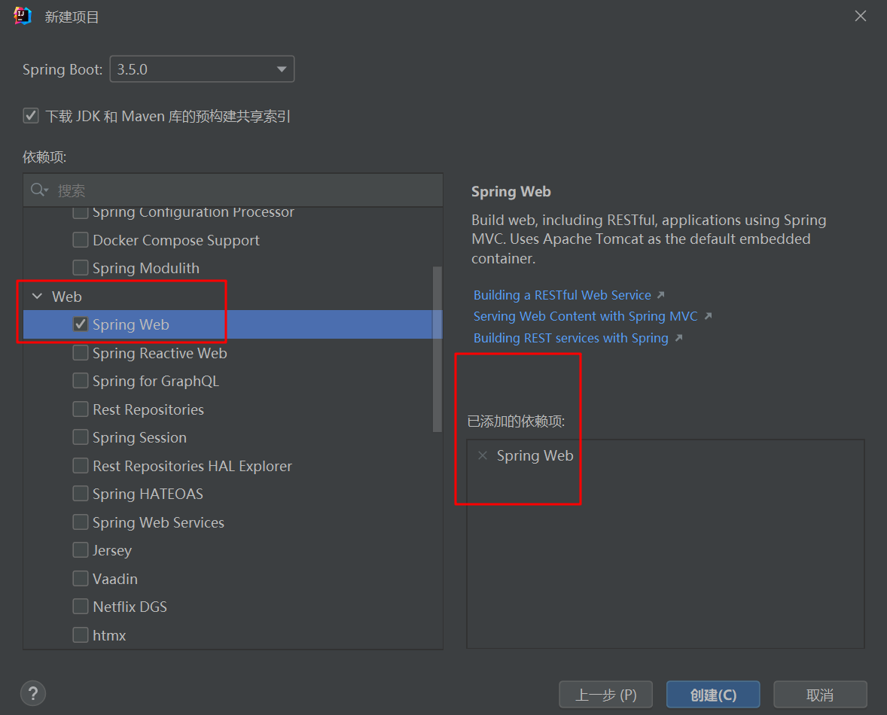Check the Rest Repositories HAL Explorer checkbox
The image size is (887, 715).
(81, 466)
